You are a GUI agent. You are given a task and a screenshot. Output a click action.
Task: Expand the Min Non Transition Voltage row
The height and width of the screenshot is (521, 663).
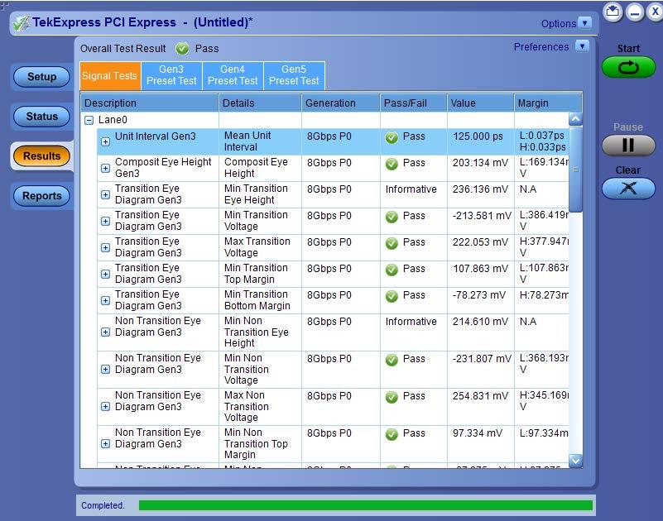click(x=105, y=370)
